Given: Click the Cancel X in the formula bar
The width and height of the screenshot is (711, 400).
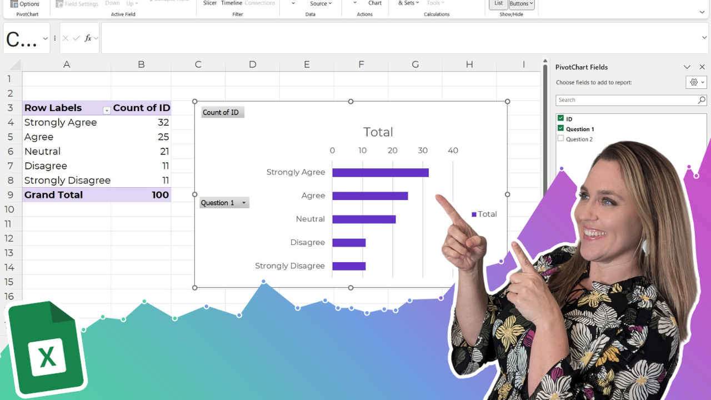Looking at the screenshot, I should pyautogui.click(x=66, y=38).
